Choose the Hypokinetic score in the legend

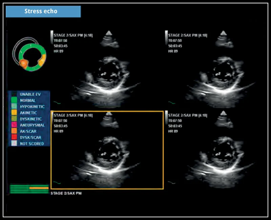pyautogui.click(x=14, y=106)
